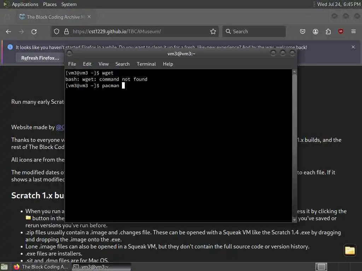Focus the Firefox Search box
362x271 pixels.
(254, 31)
